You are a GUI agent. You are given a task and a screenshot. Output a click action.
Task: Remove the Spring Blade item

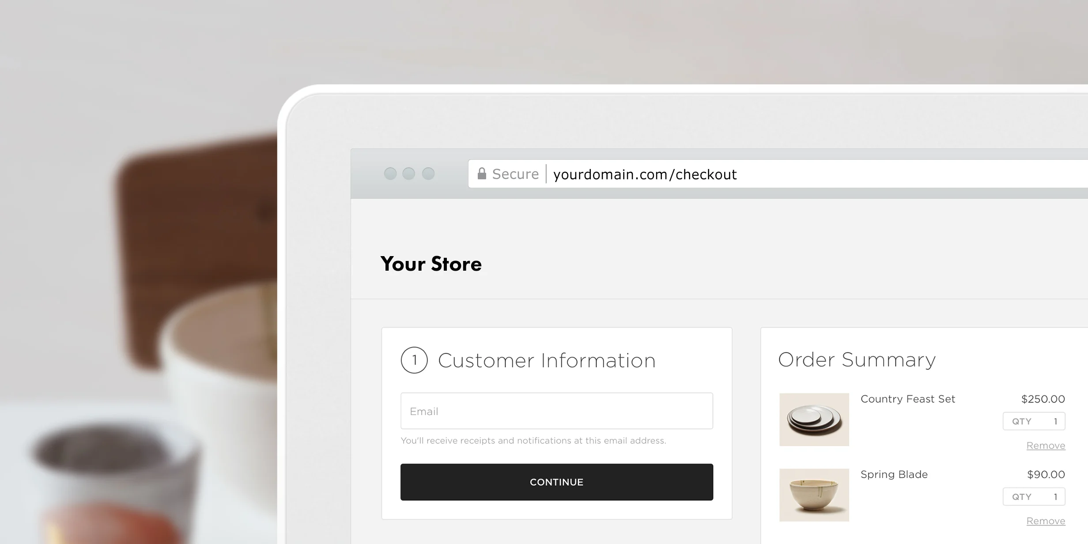[x=1046, y=521]
